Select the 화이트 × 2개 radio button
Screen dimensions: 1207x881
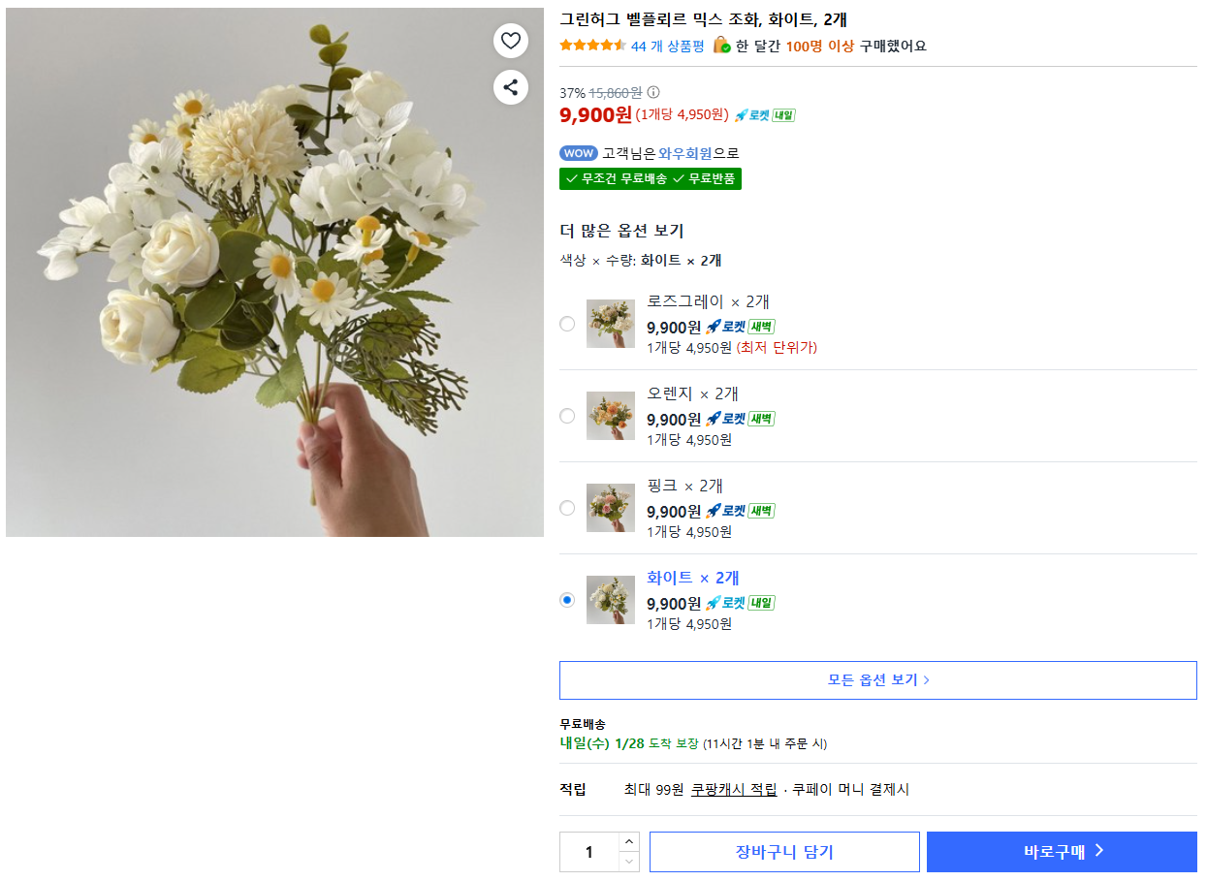567,600
